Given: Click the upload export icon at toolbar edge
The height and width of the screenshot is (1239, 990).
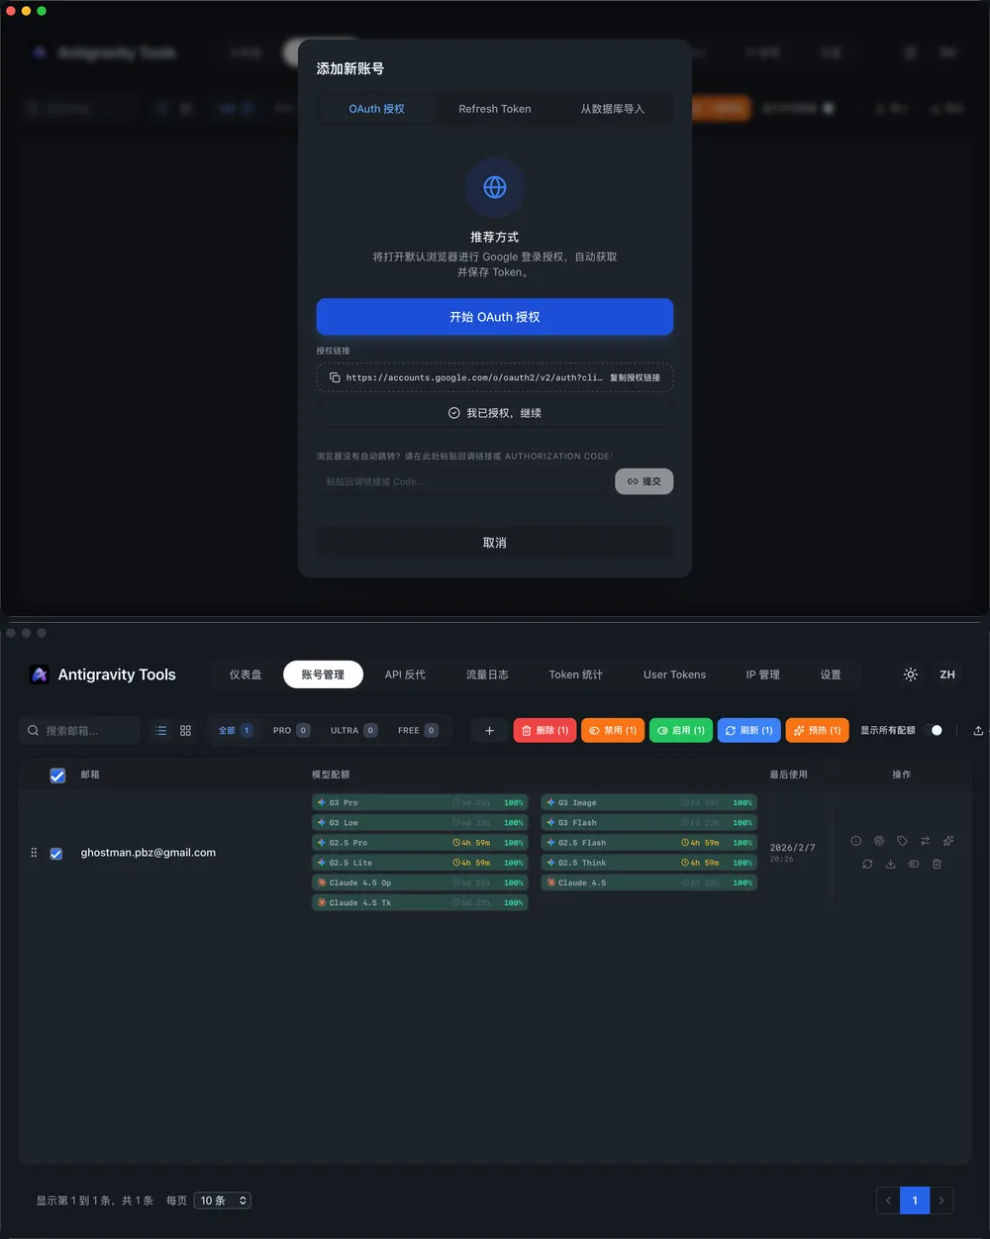Looking at the screenshot, I should [978, 730].
